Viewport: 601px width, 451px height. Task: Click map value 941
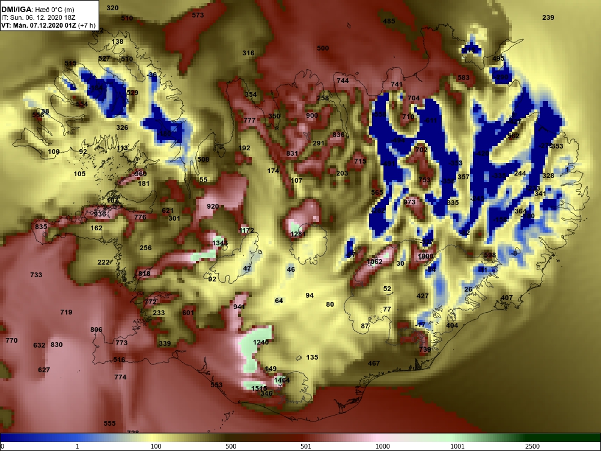tap(239, 307)
